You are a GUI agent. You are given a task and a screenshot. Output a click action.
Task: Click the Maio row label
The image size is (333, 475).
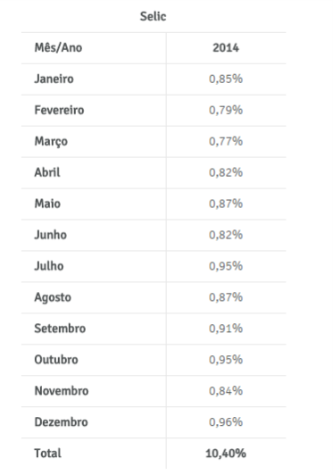point(47,204)
